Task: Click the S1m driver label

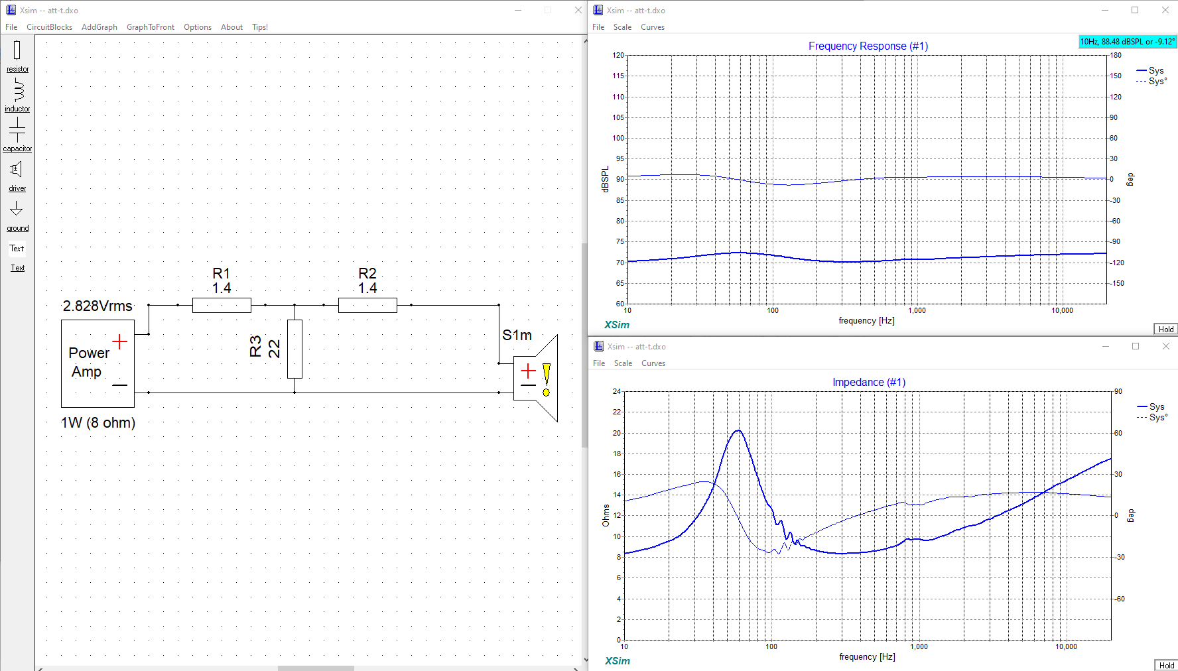Action: click(x=517, y=335)
